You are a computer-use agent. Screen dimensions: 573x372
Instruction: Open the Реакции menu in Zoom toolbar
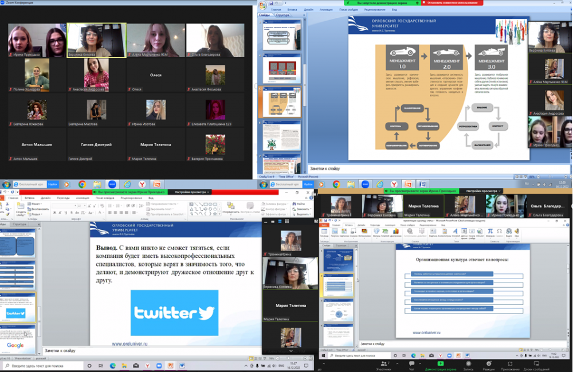[x=488, y=365]
